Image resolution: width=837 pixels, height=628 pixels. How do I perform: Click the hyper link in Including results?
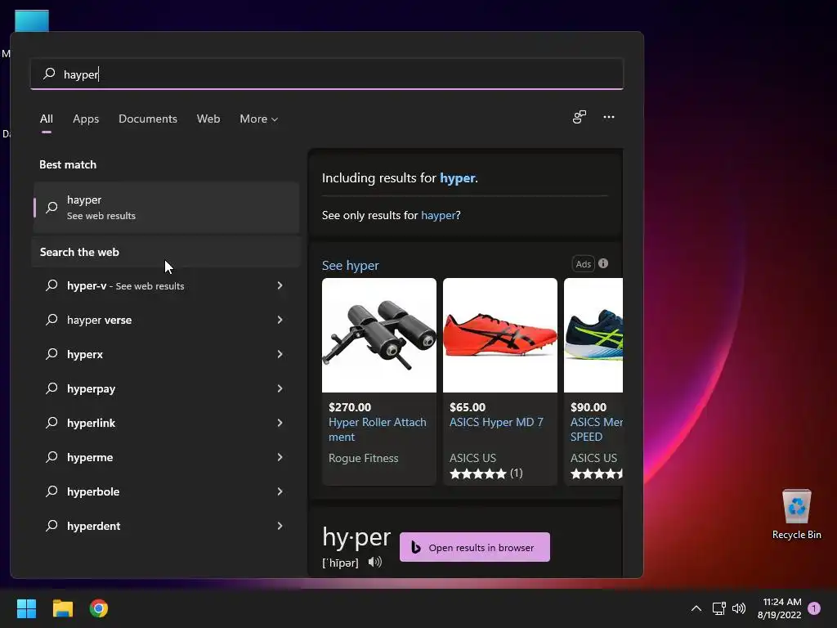tap(458, 177)
